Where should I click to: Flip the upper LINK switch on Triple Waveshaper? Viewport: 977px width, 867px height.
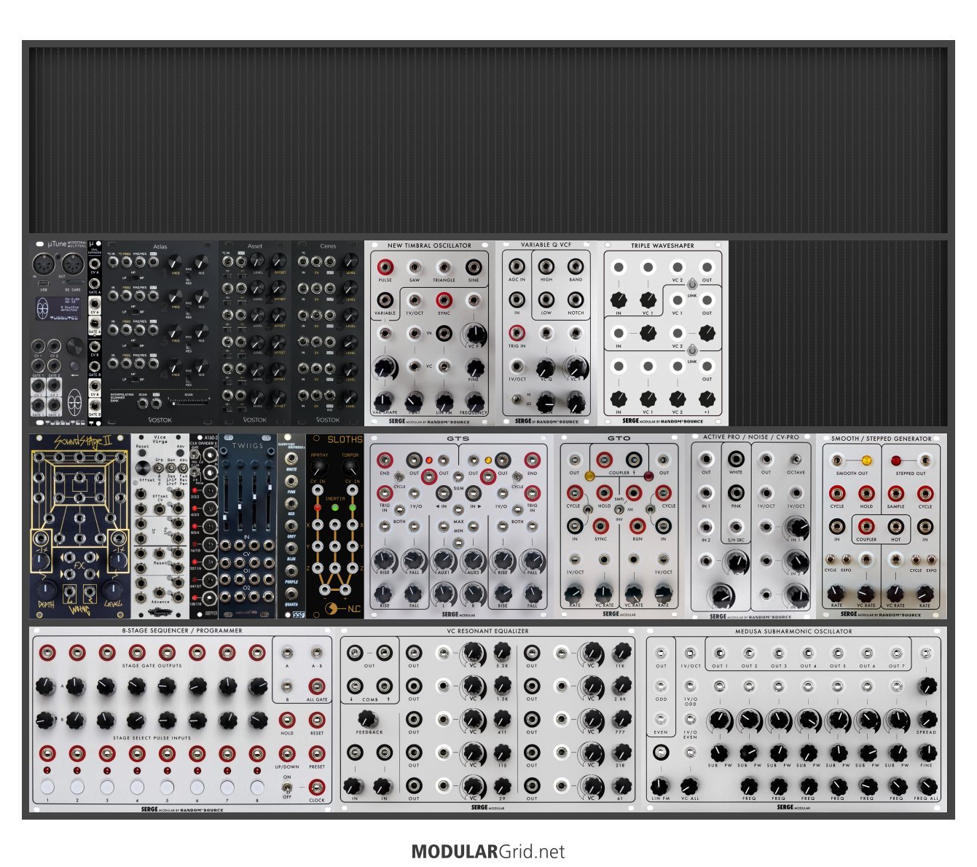(692, 285)
